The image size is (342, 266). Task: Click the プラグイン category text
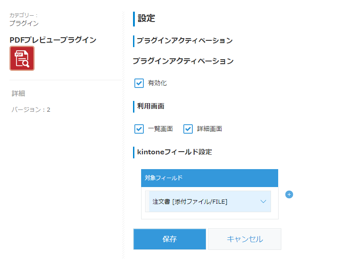(24, 23)
